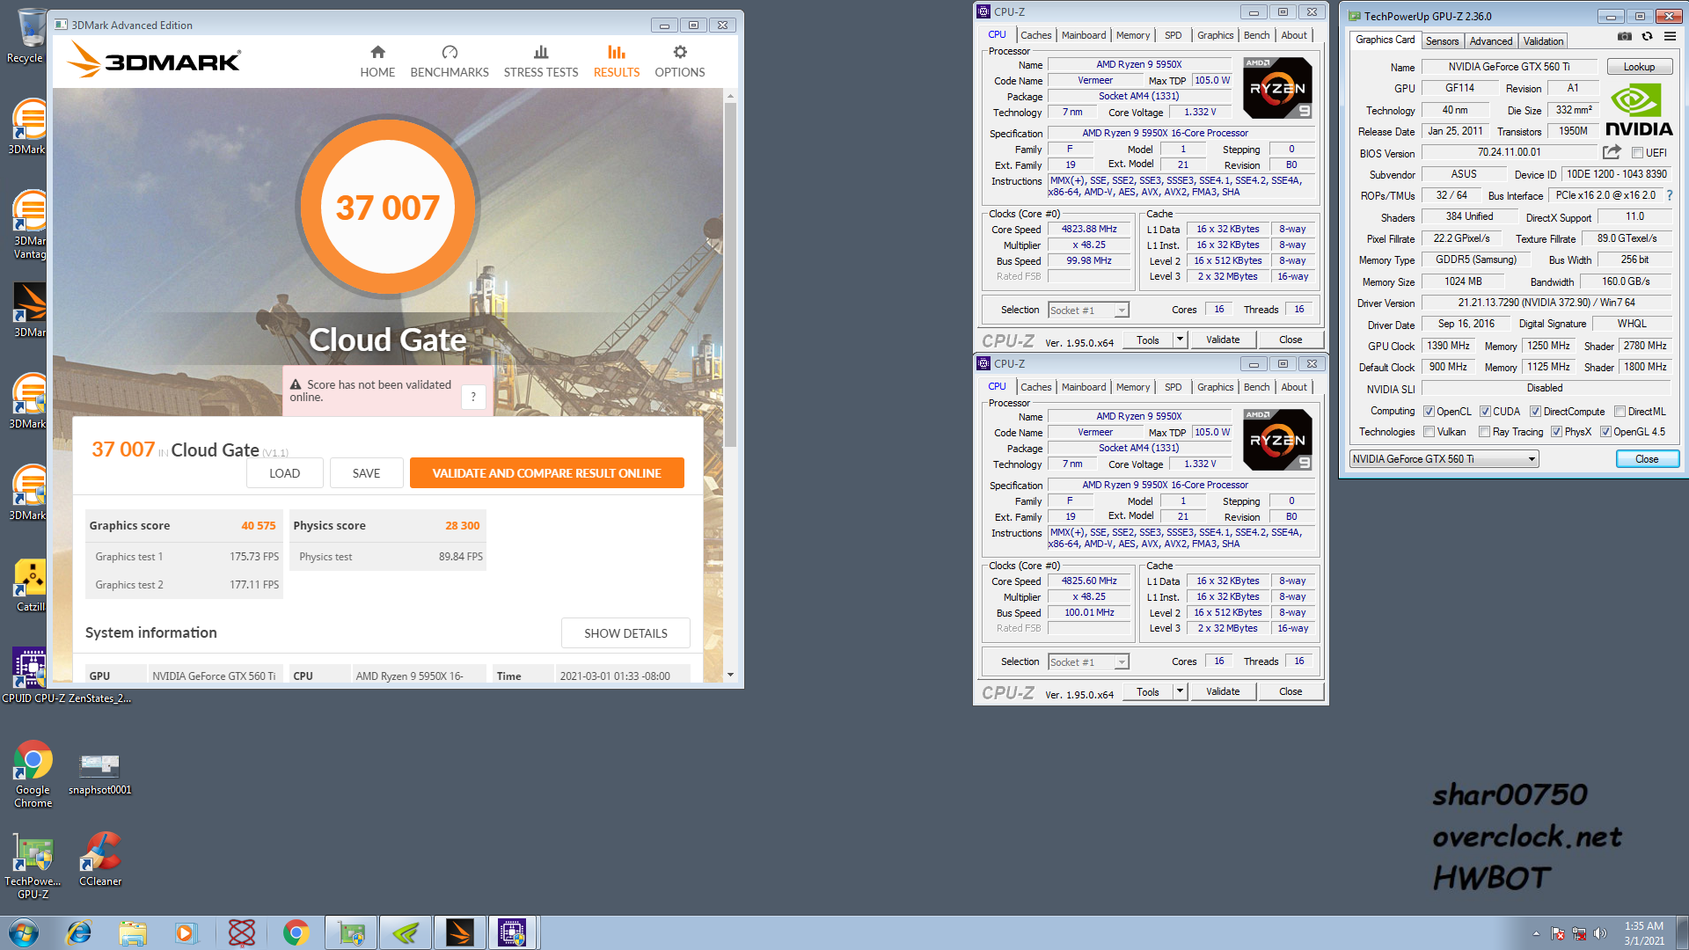Toggle the DirectML checkbox
Viewport: 1689px width, 950px height.
click(x=1620, y=412)
